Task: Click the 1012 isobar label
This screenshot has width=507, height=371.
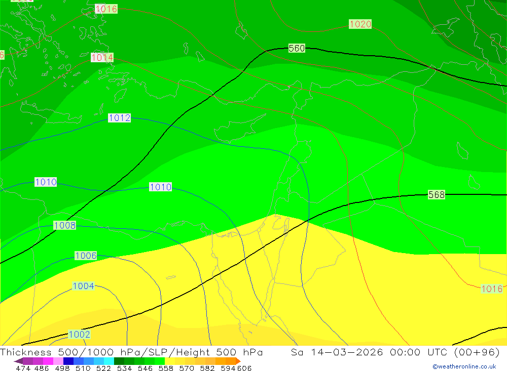Action: (x=120, y=118)
